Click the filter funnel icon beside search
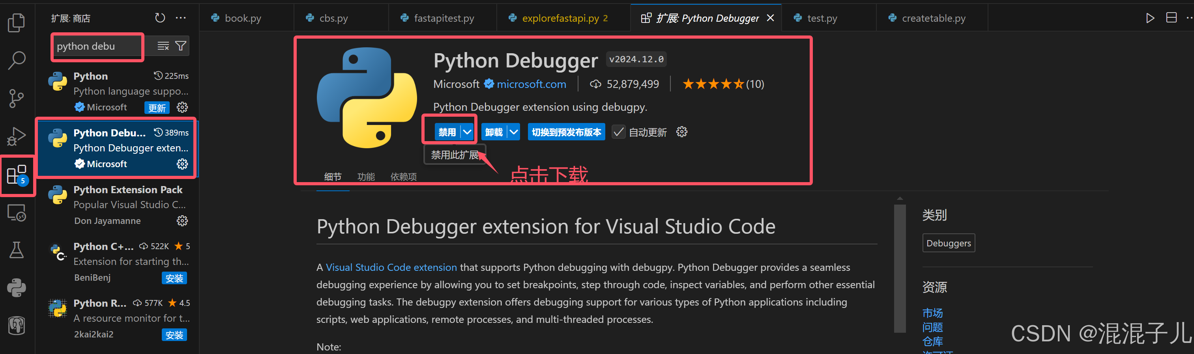 [x=181, y=46]
